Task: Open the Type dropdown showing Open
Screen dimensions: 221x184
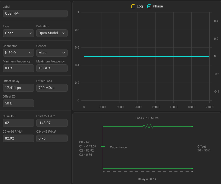Action: tap(18, 33)
